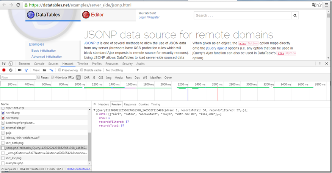Toggle the capture screenshots camera icon
Image resolution: width=332 pixels, height=173 pixels.
pyautogui.click(x=20, y=70)
